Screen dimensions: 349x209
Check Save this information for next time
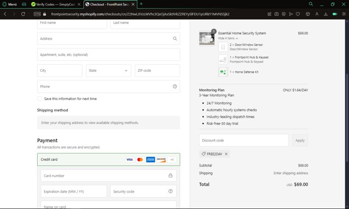[40, 99]
